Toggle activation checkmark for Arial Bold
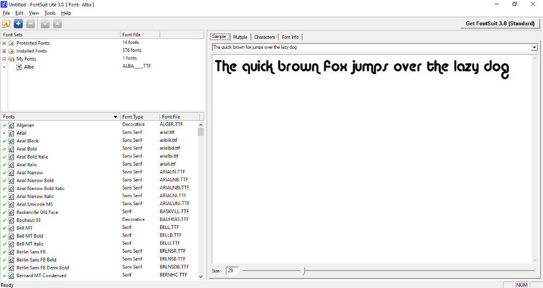Image resolution: width=543 pixels, height=288 pixels. [4, 149]
